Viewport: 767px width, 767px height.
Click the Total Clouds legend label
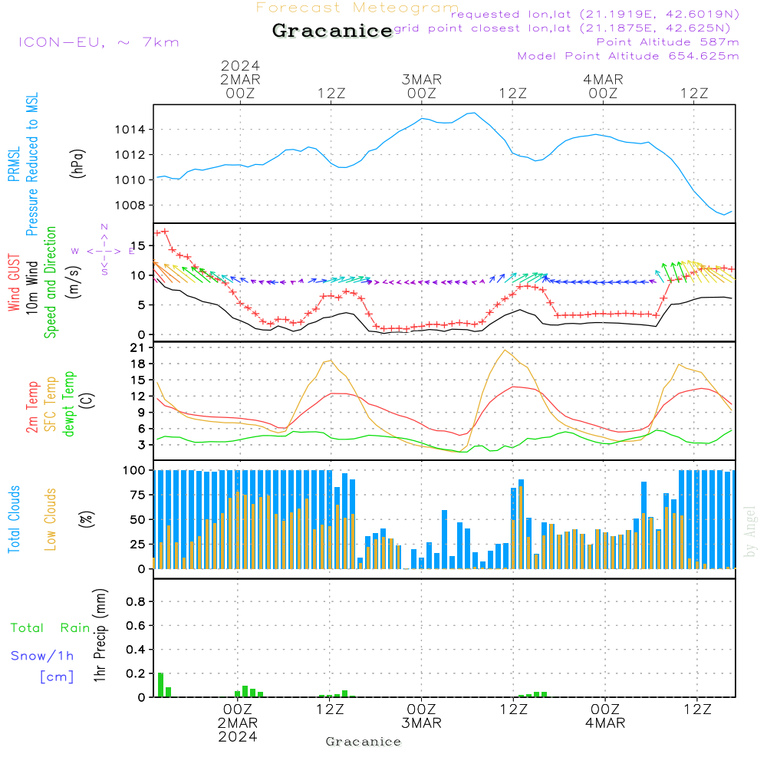click(x=14, y=519)
